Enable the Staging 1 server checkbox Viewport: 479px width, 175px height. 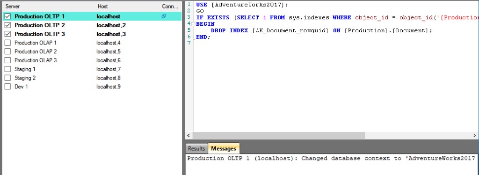8,69
